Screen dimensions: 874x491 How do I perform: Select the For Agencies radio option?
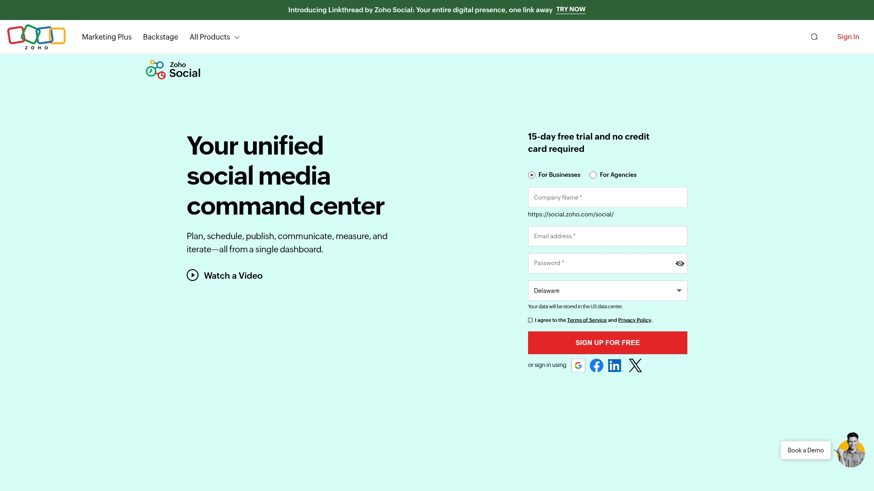[593, 175]
